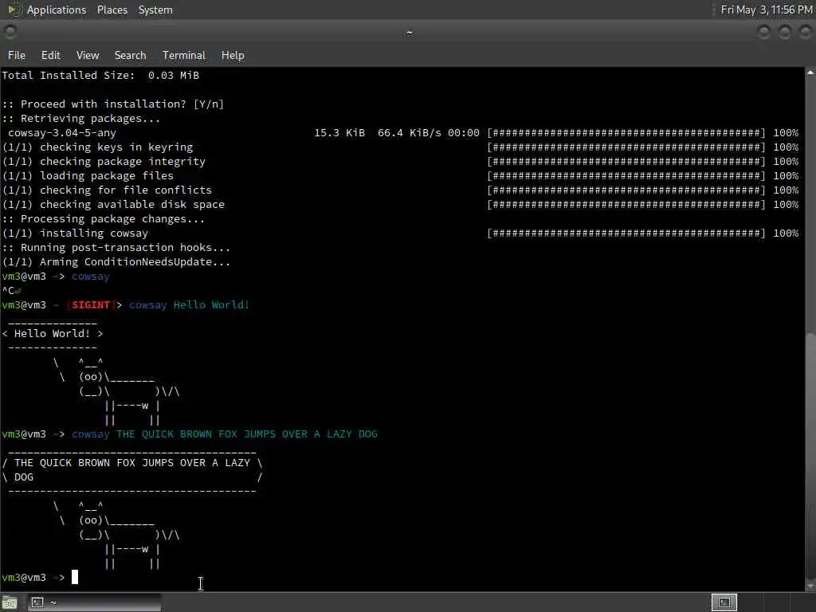
Task: Click the maximize button in titlebar
Action: click(785, 32)
